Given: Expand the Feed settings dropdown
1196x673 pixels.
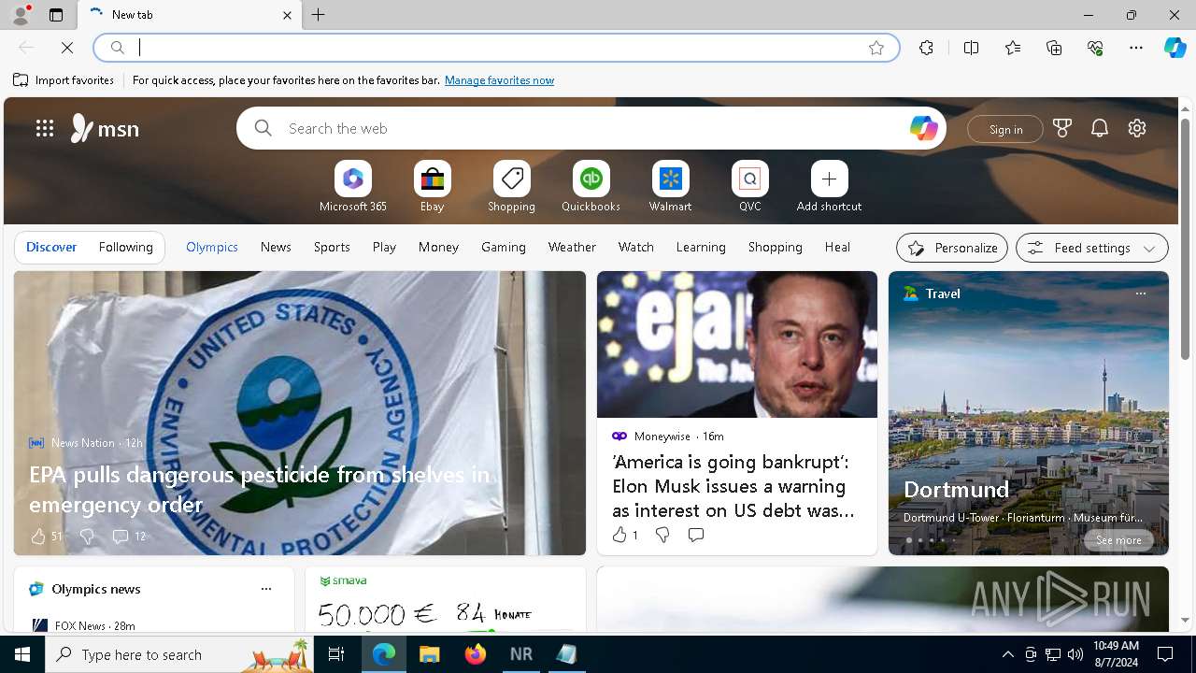Looking at the screenshot, I should coord(1092,248).
